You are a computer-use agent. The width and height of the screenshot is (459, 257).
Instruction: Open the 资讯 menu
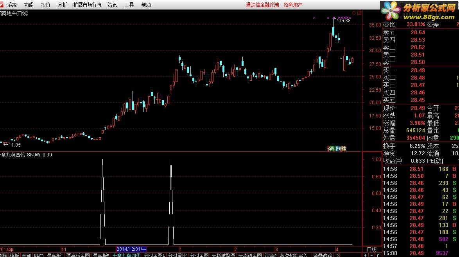(x=113, y=5)
